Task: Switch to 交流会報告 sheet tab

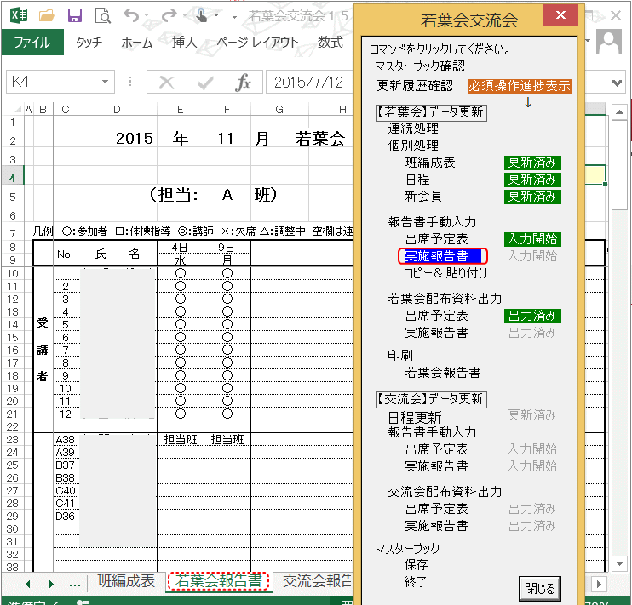Action: click(x=317, y=581)
